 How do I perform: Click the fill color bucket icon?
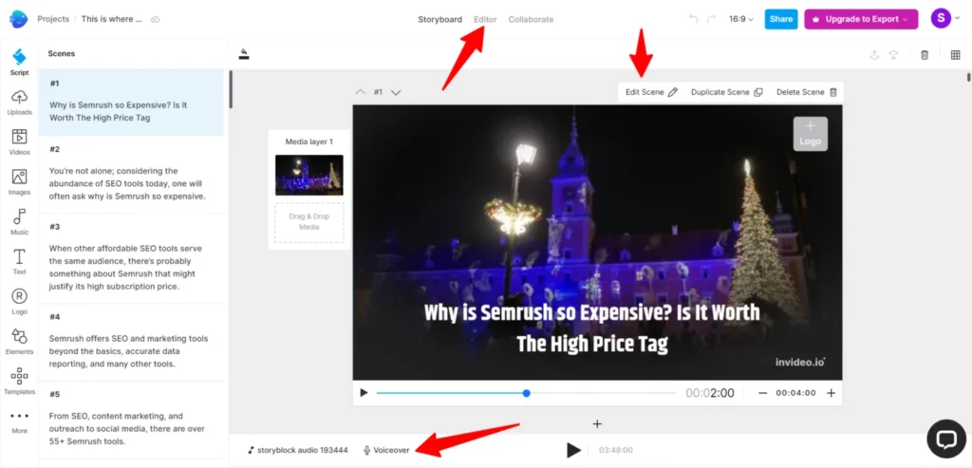244,54
